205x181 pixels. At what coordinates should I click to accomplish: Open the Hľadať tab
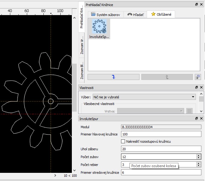pos(135,14)
